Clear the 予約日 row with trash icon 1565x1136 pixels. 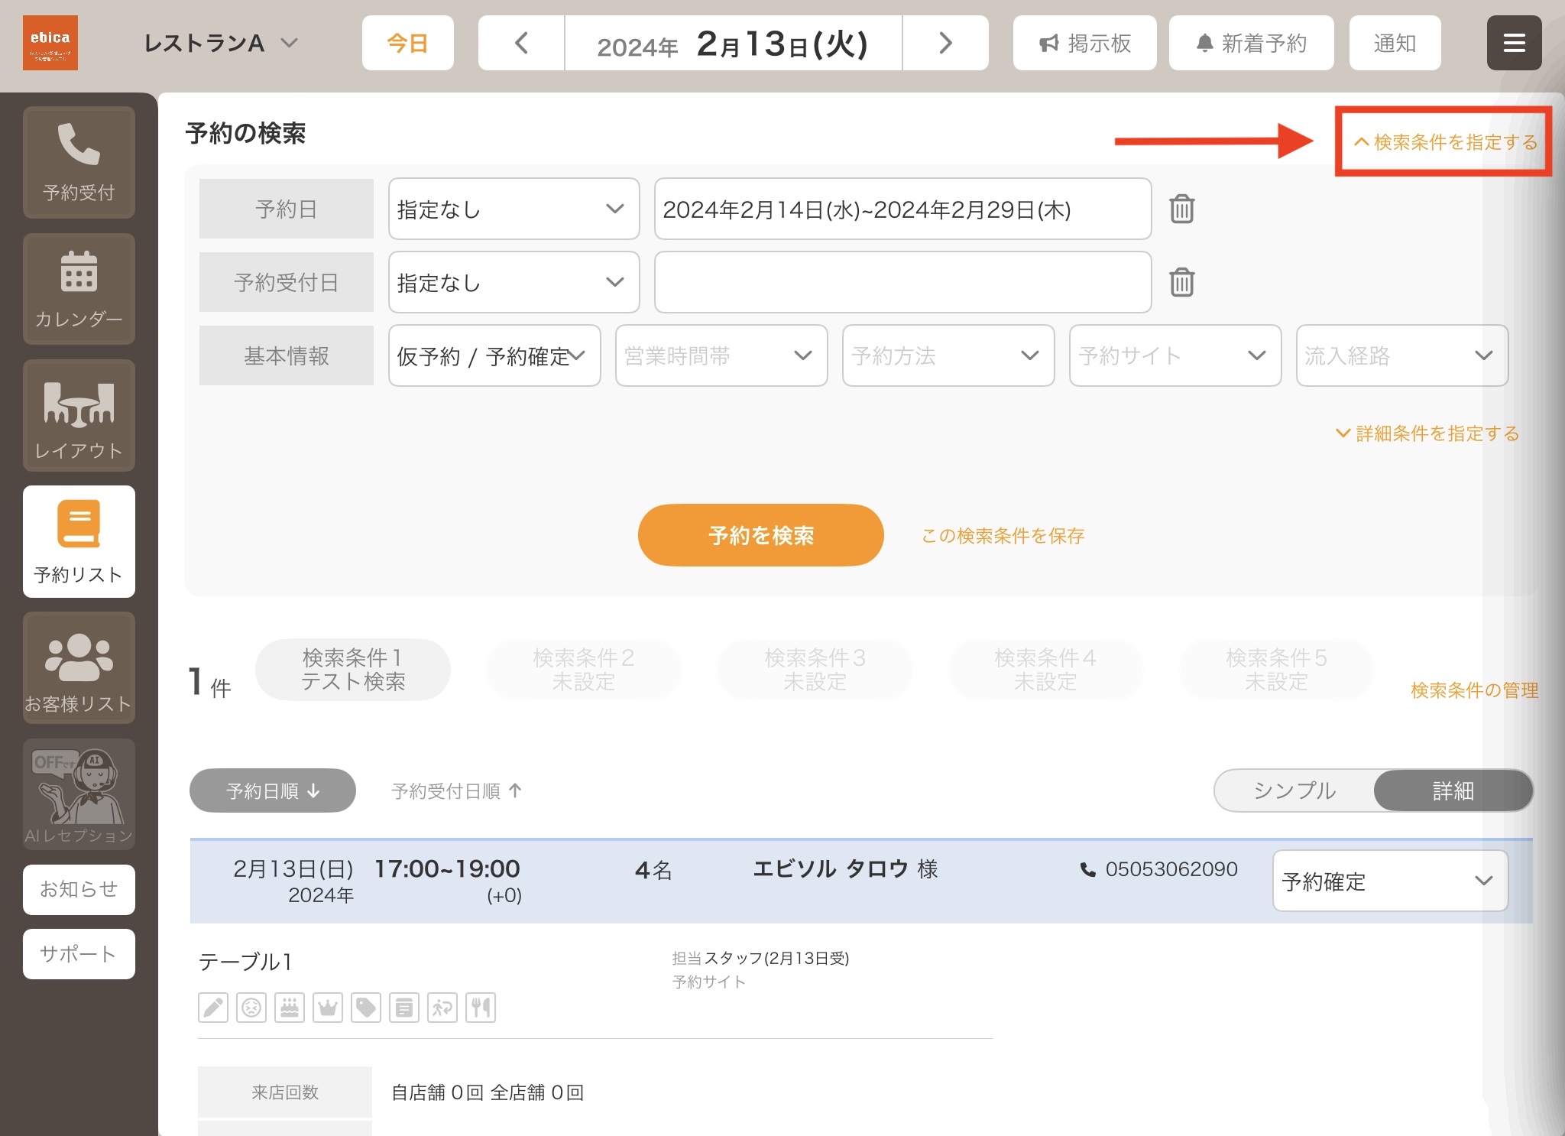point(1182,209)
